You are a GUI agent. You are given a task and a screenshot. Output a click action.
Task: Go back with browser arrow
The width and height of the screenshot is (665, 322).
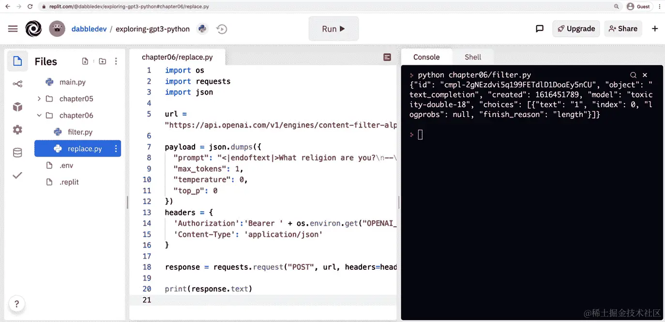tap(7, 6)
